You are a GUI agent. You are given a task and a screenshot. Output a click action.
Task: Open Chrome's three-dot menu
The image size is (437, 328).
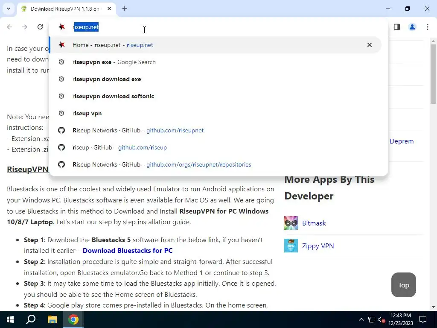428,27
